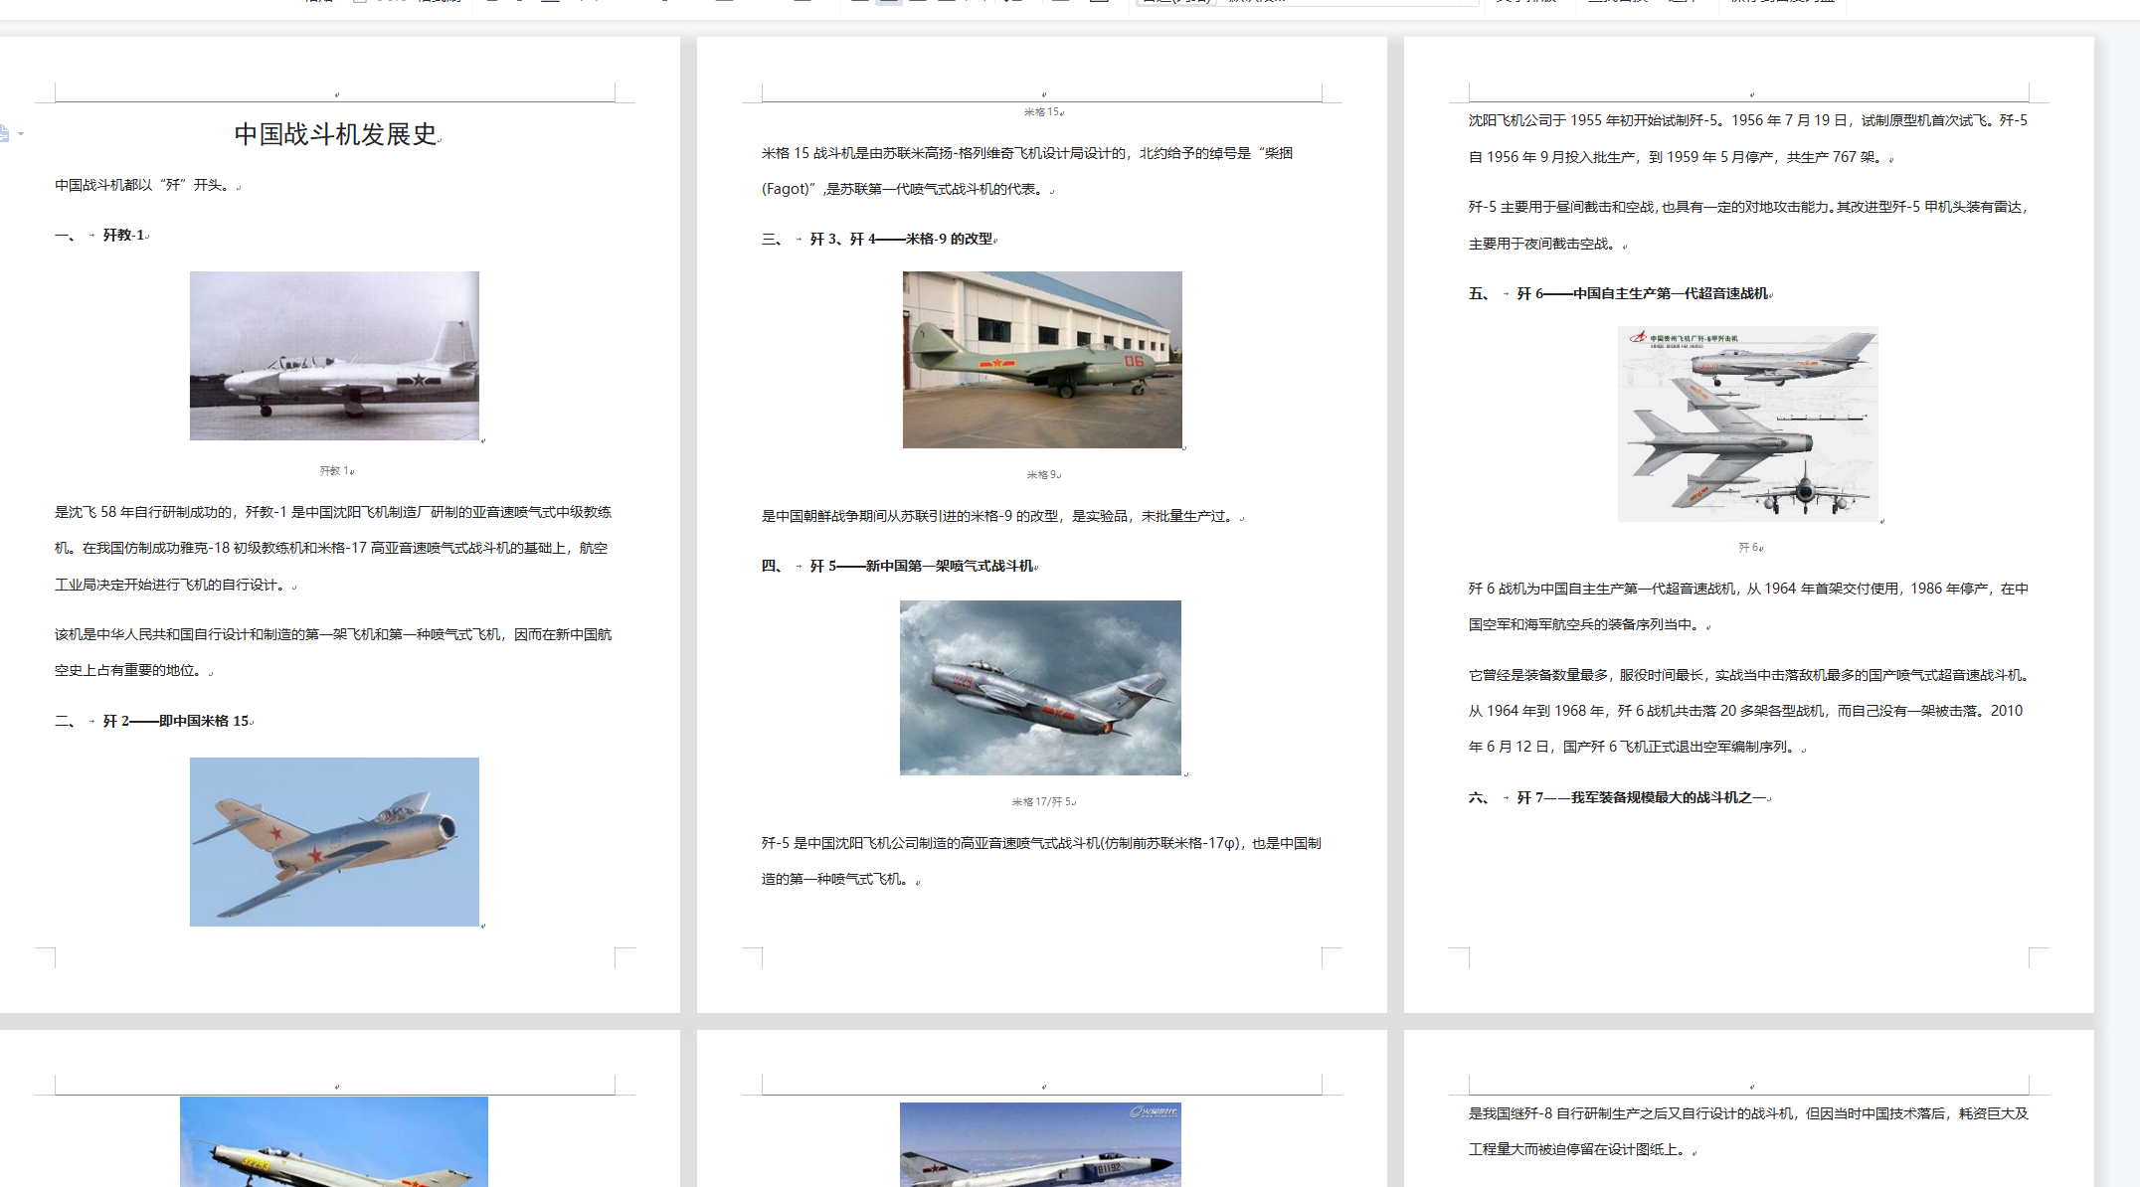
Task: Click the paste options icon in left margin
Action: click(4, 132)
